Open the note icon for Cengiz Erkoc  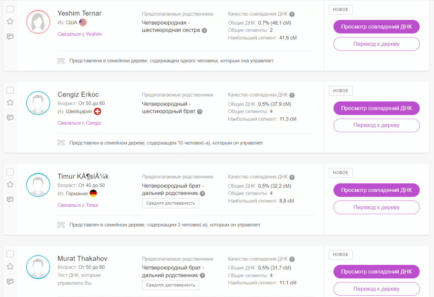pyautogui.click(x=10, y=117)
